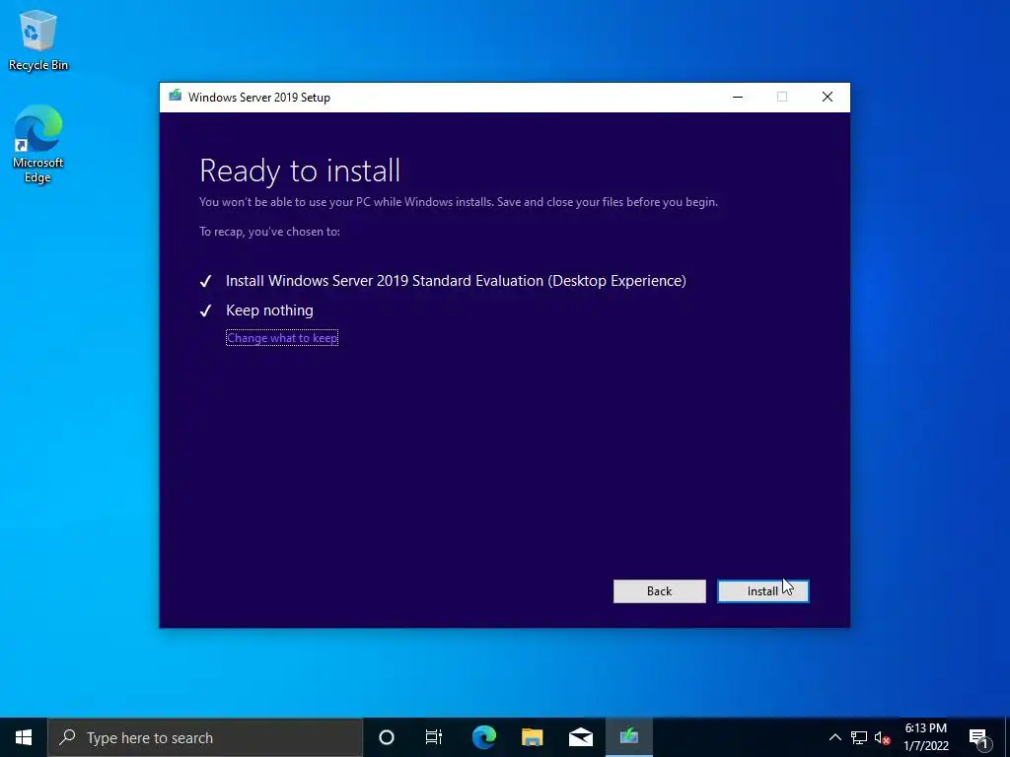Open the Windows Start menu
This screenshot has width=1010, height=757.
click(x=24, y=737)
